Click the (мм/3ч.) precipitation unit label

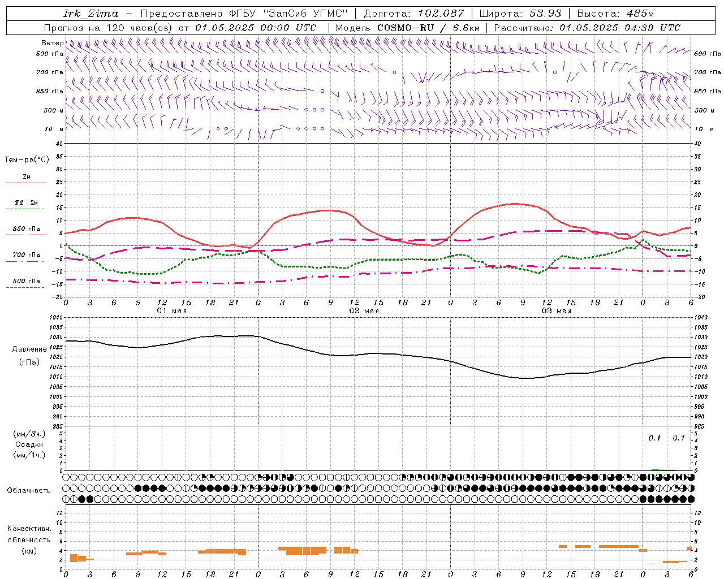click(29, 434)
